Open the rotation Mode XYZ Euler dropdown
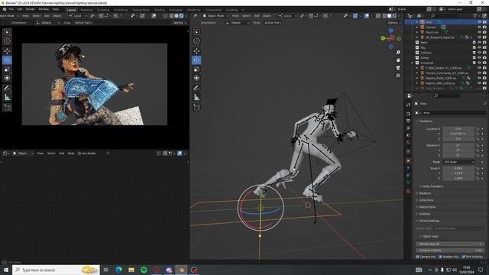489x275 pixels. 458,162
